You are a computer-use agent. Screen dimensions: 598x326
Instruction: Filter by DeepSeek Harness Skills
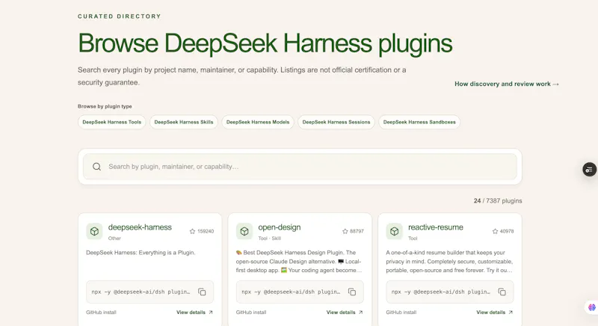pyautogui.click(x=183, y=122)
